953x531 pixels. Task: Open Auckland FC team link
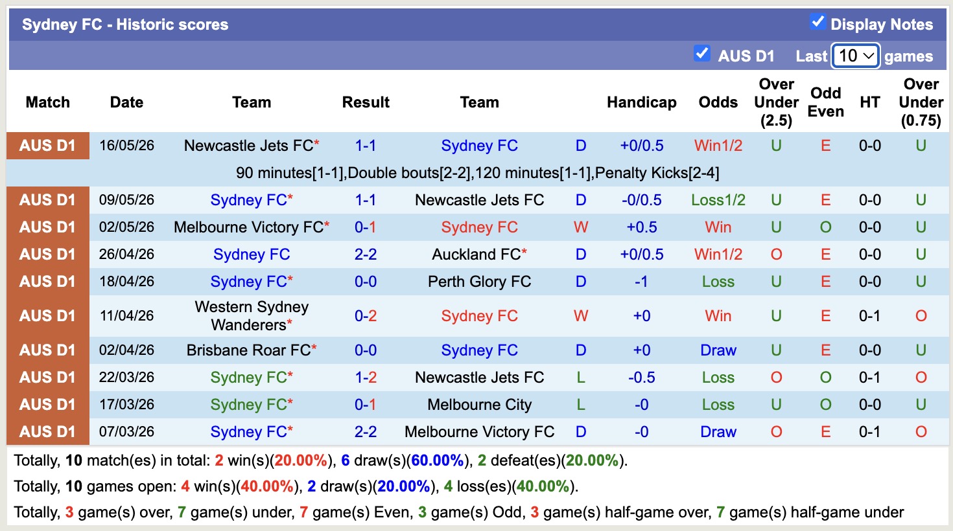click(476, 254)
